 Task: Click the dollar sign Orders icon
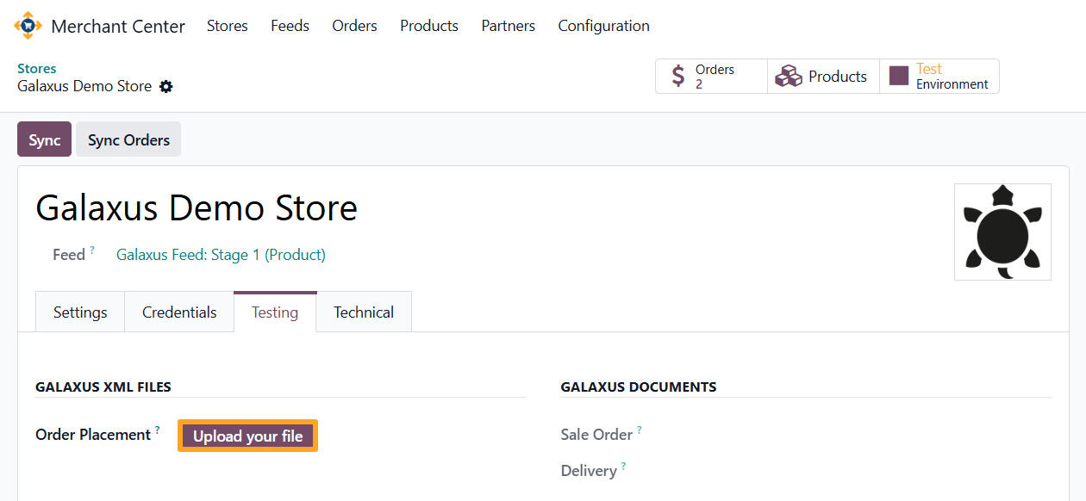click(678, 77)
